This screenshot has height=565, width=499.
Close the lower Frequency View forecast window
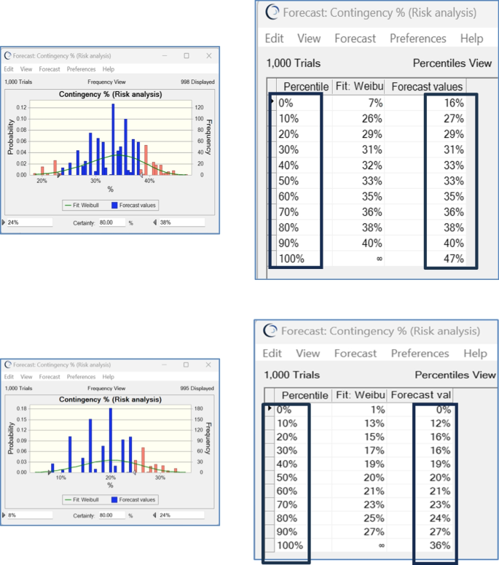tap(208, 365)
